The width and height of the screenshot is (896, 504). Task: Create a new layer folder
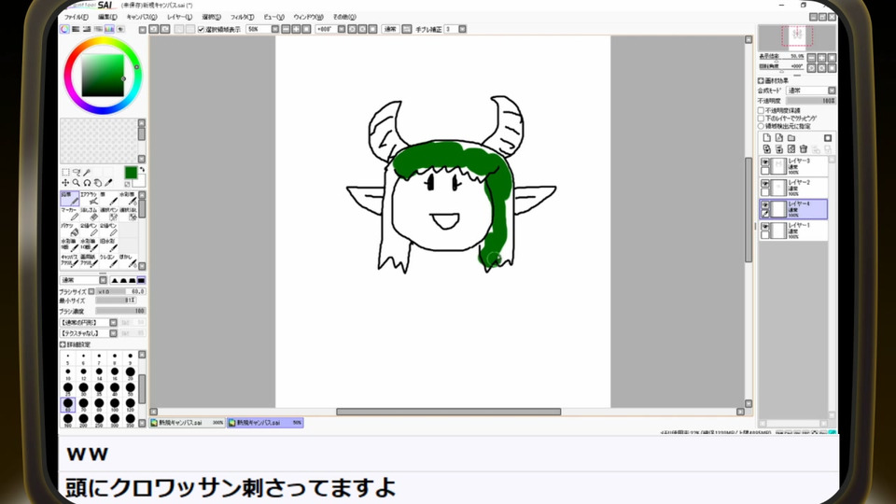(791, 138)
